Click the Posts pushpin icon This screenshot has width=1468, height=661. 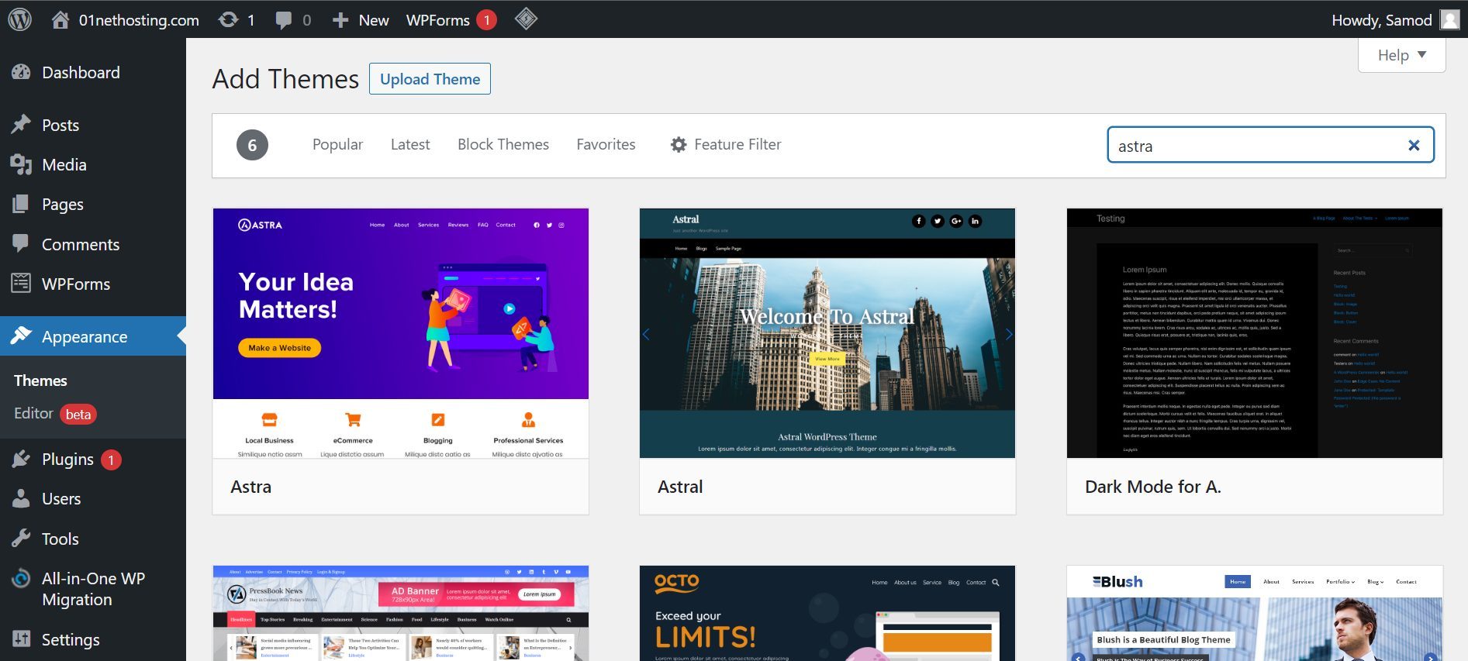coord(21,124)
